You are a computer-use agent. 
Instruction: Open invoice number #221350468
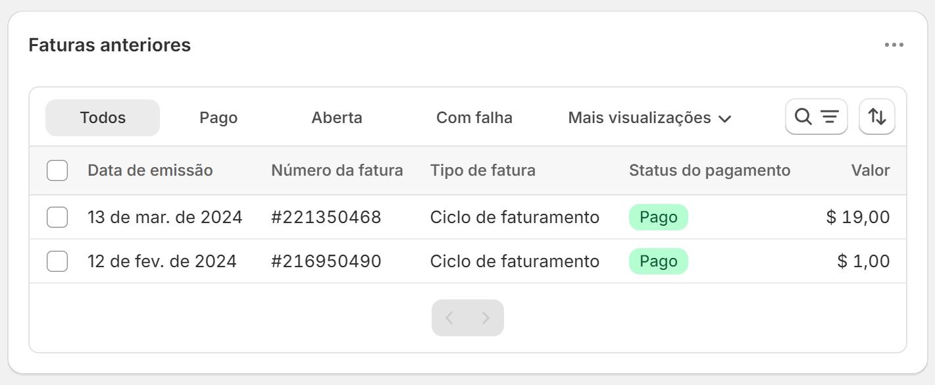point(326,217)
